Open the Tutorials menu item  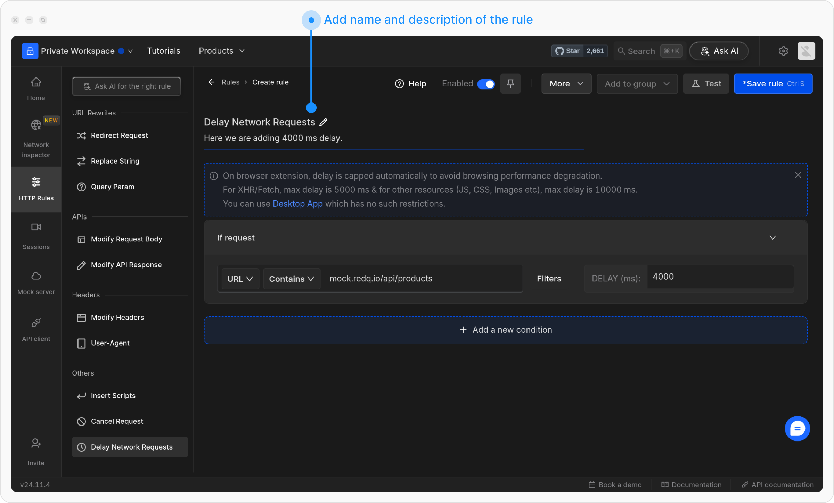click(164, 51)
